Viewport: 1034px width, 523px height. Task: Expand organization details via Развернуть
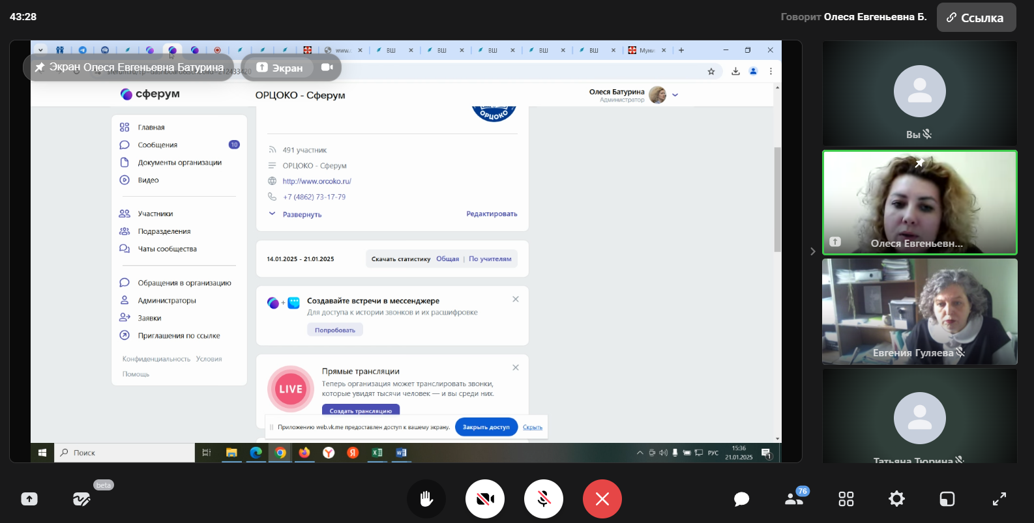tap(301, 214)
